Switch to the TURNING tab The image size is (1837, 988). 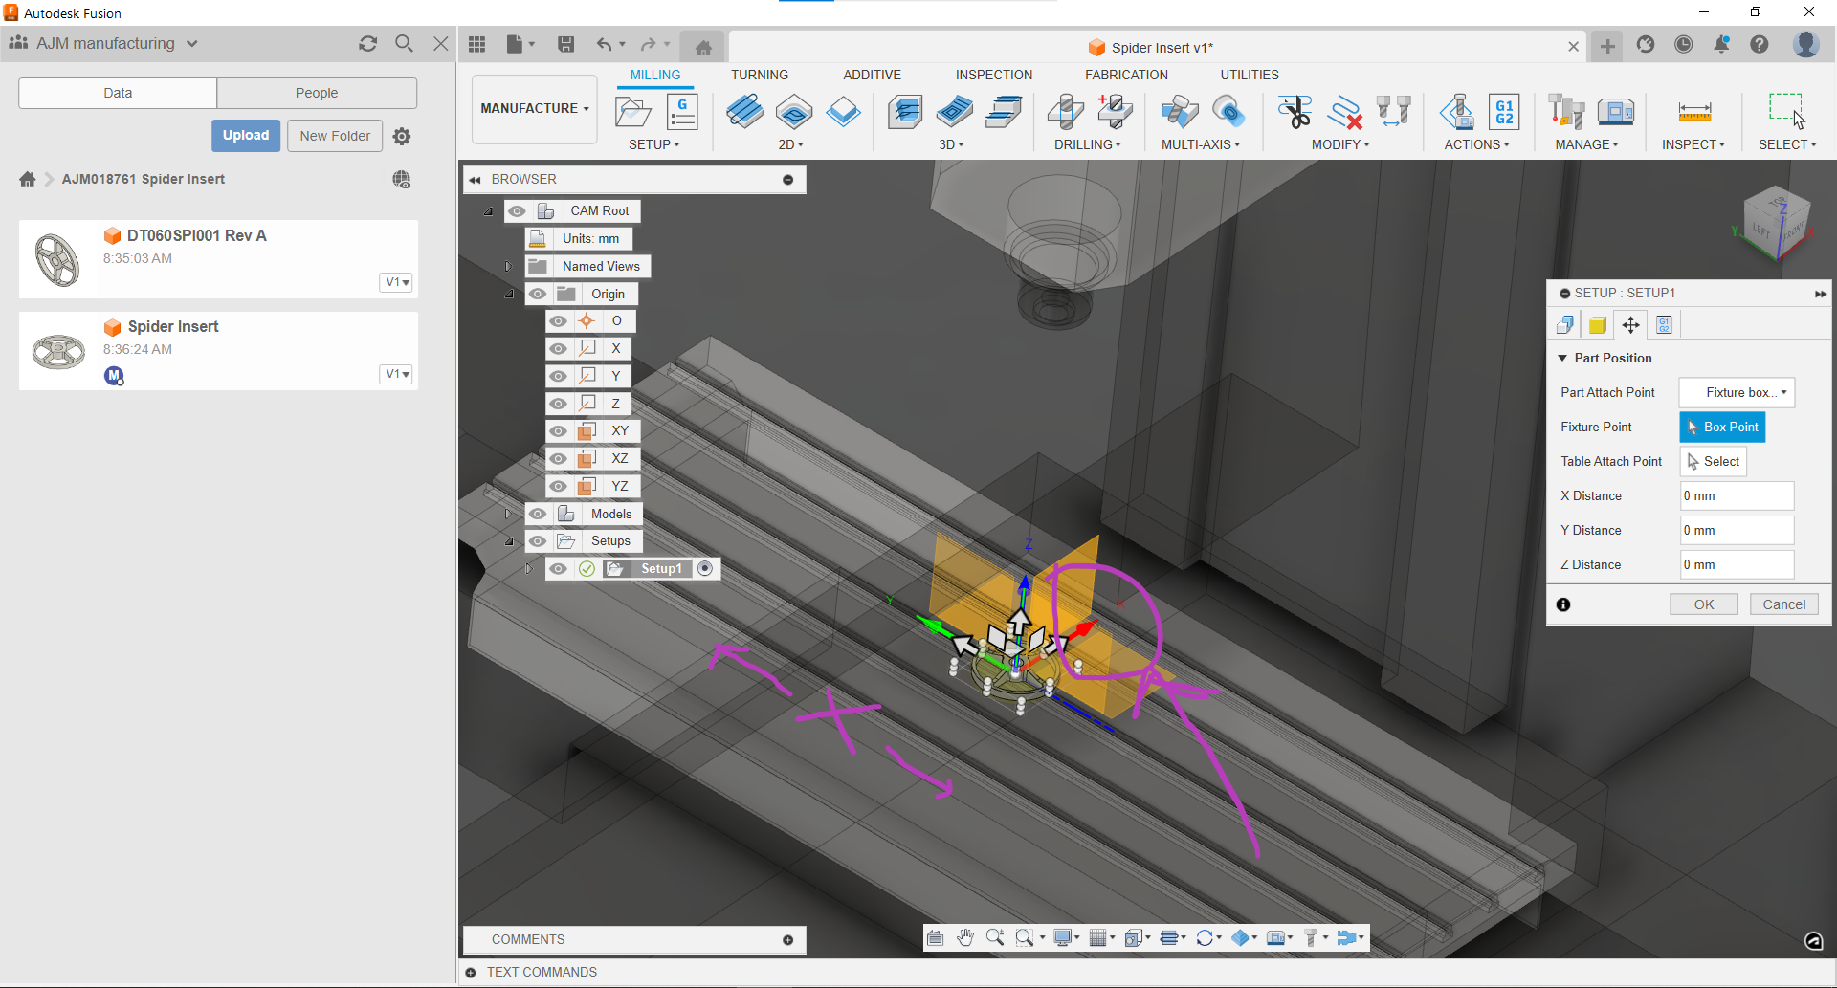point(760,75)
